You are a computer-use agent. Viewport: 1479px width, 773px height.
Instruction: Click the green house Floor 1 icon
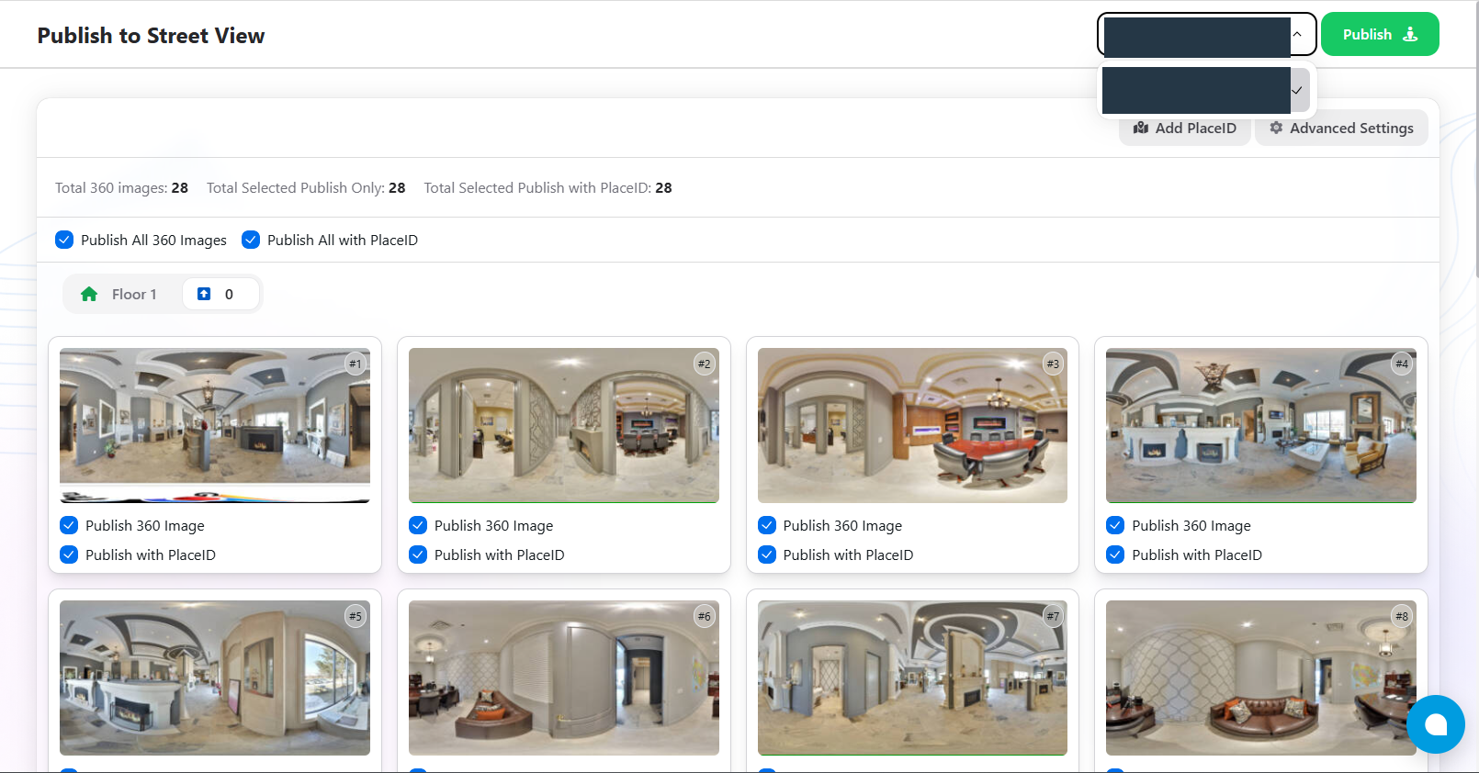[89, 294]
